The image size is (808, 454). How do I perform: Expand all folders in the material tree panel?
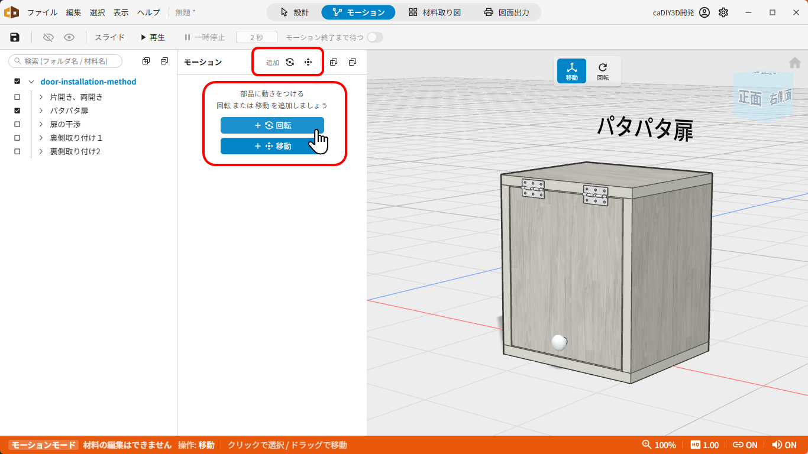(146, 61)
